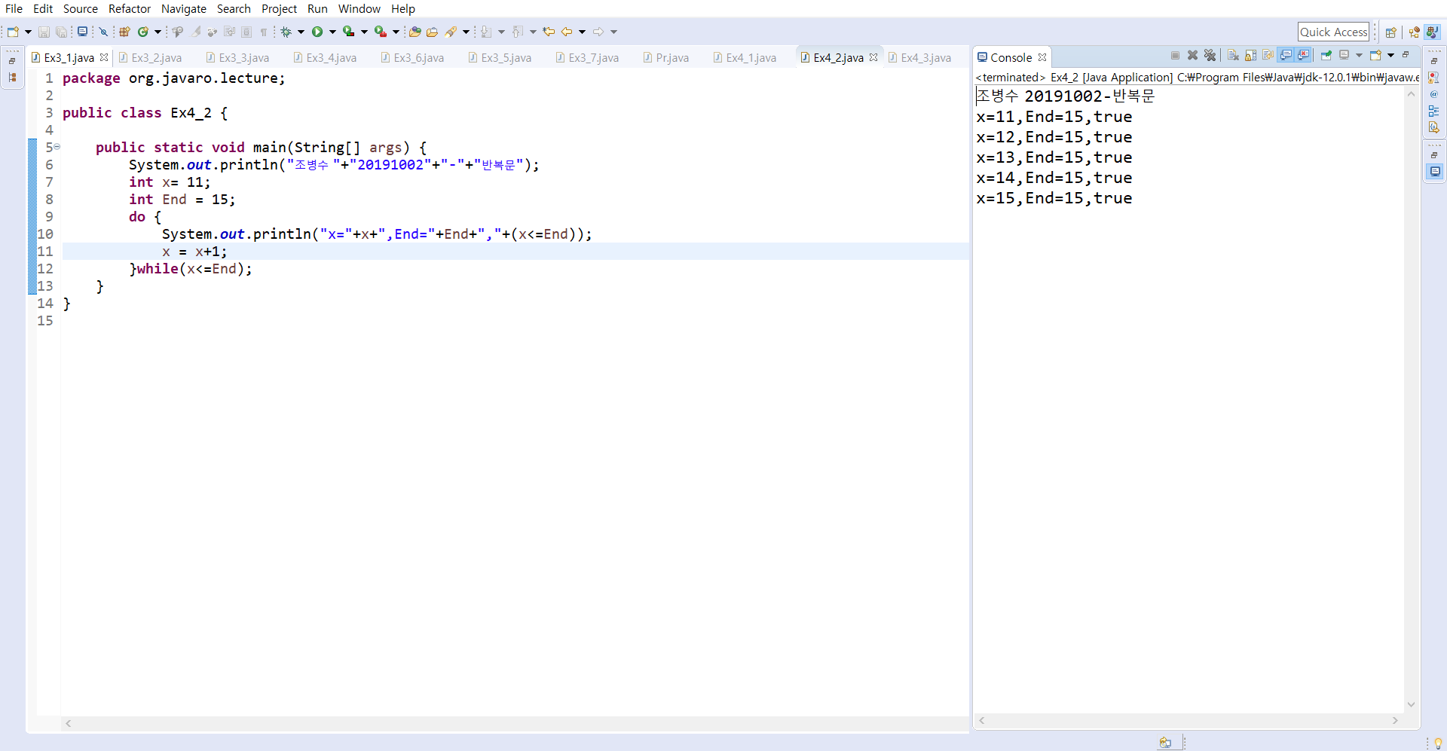
Task: Toggle Block Selection mode icon
Action: tap(246, 32)
